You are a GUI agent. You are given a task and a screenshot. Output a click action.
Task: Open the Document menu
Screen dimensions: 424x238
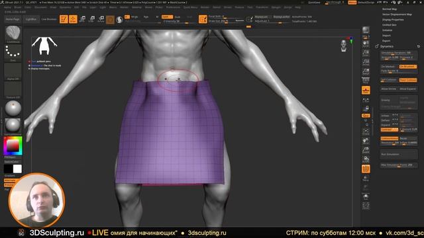pos(40,7)
